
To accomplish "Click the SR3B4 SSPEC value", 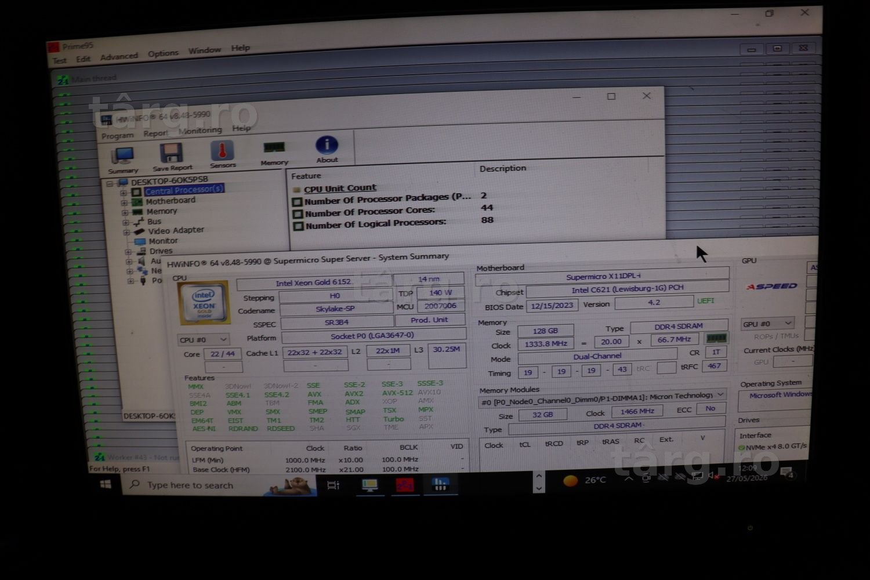I will (x=336, y=322).
